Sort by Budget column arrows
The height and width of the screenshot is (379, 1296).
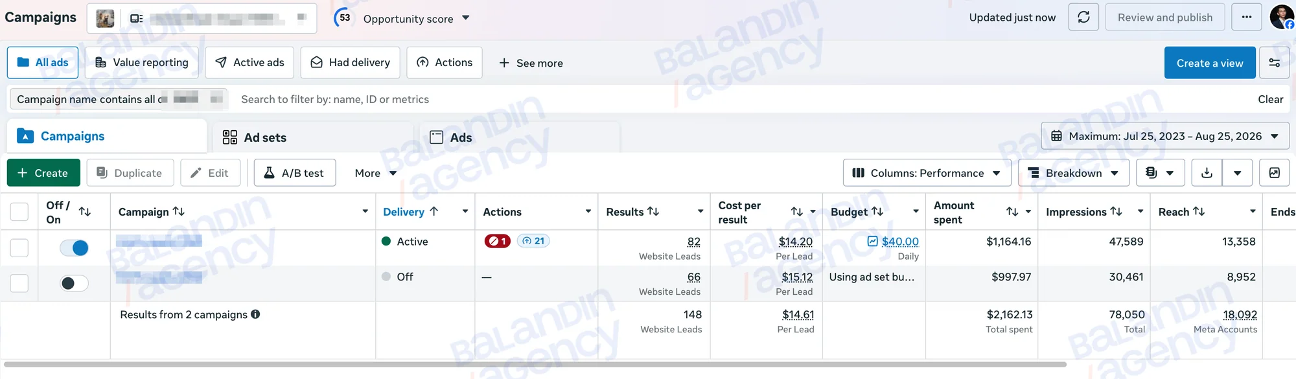click(877, 211)
